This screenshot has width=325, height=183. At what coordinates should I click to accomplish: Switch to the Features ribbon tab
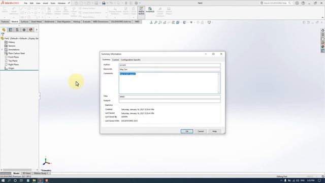pos(5,21)
